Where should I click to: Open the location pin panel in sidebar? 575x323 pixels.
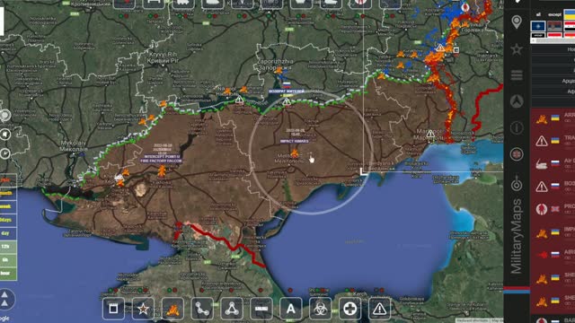517,22
